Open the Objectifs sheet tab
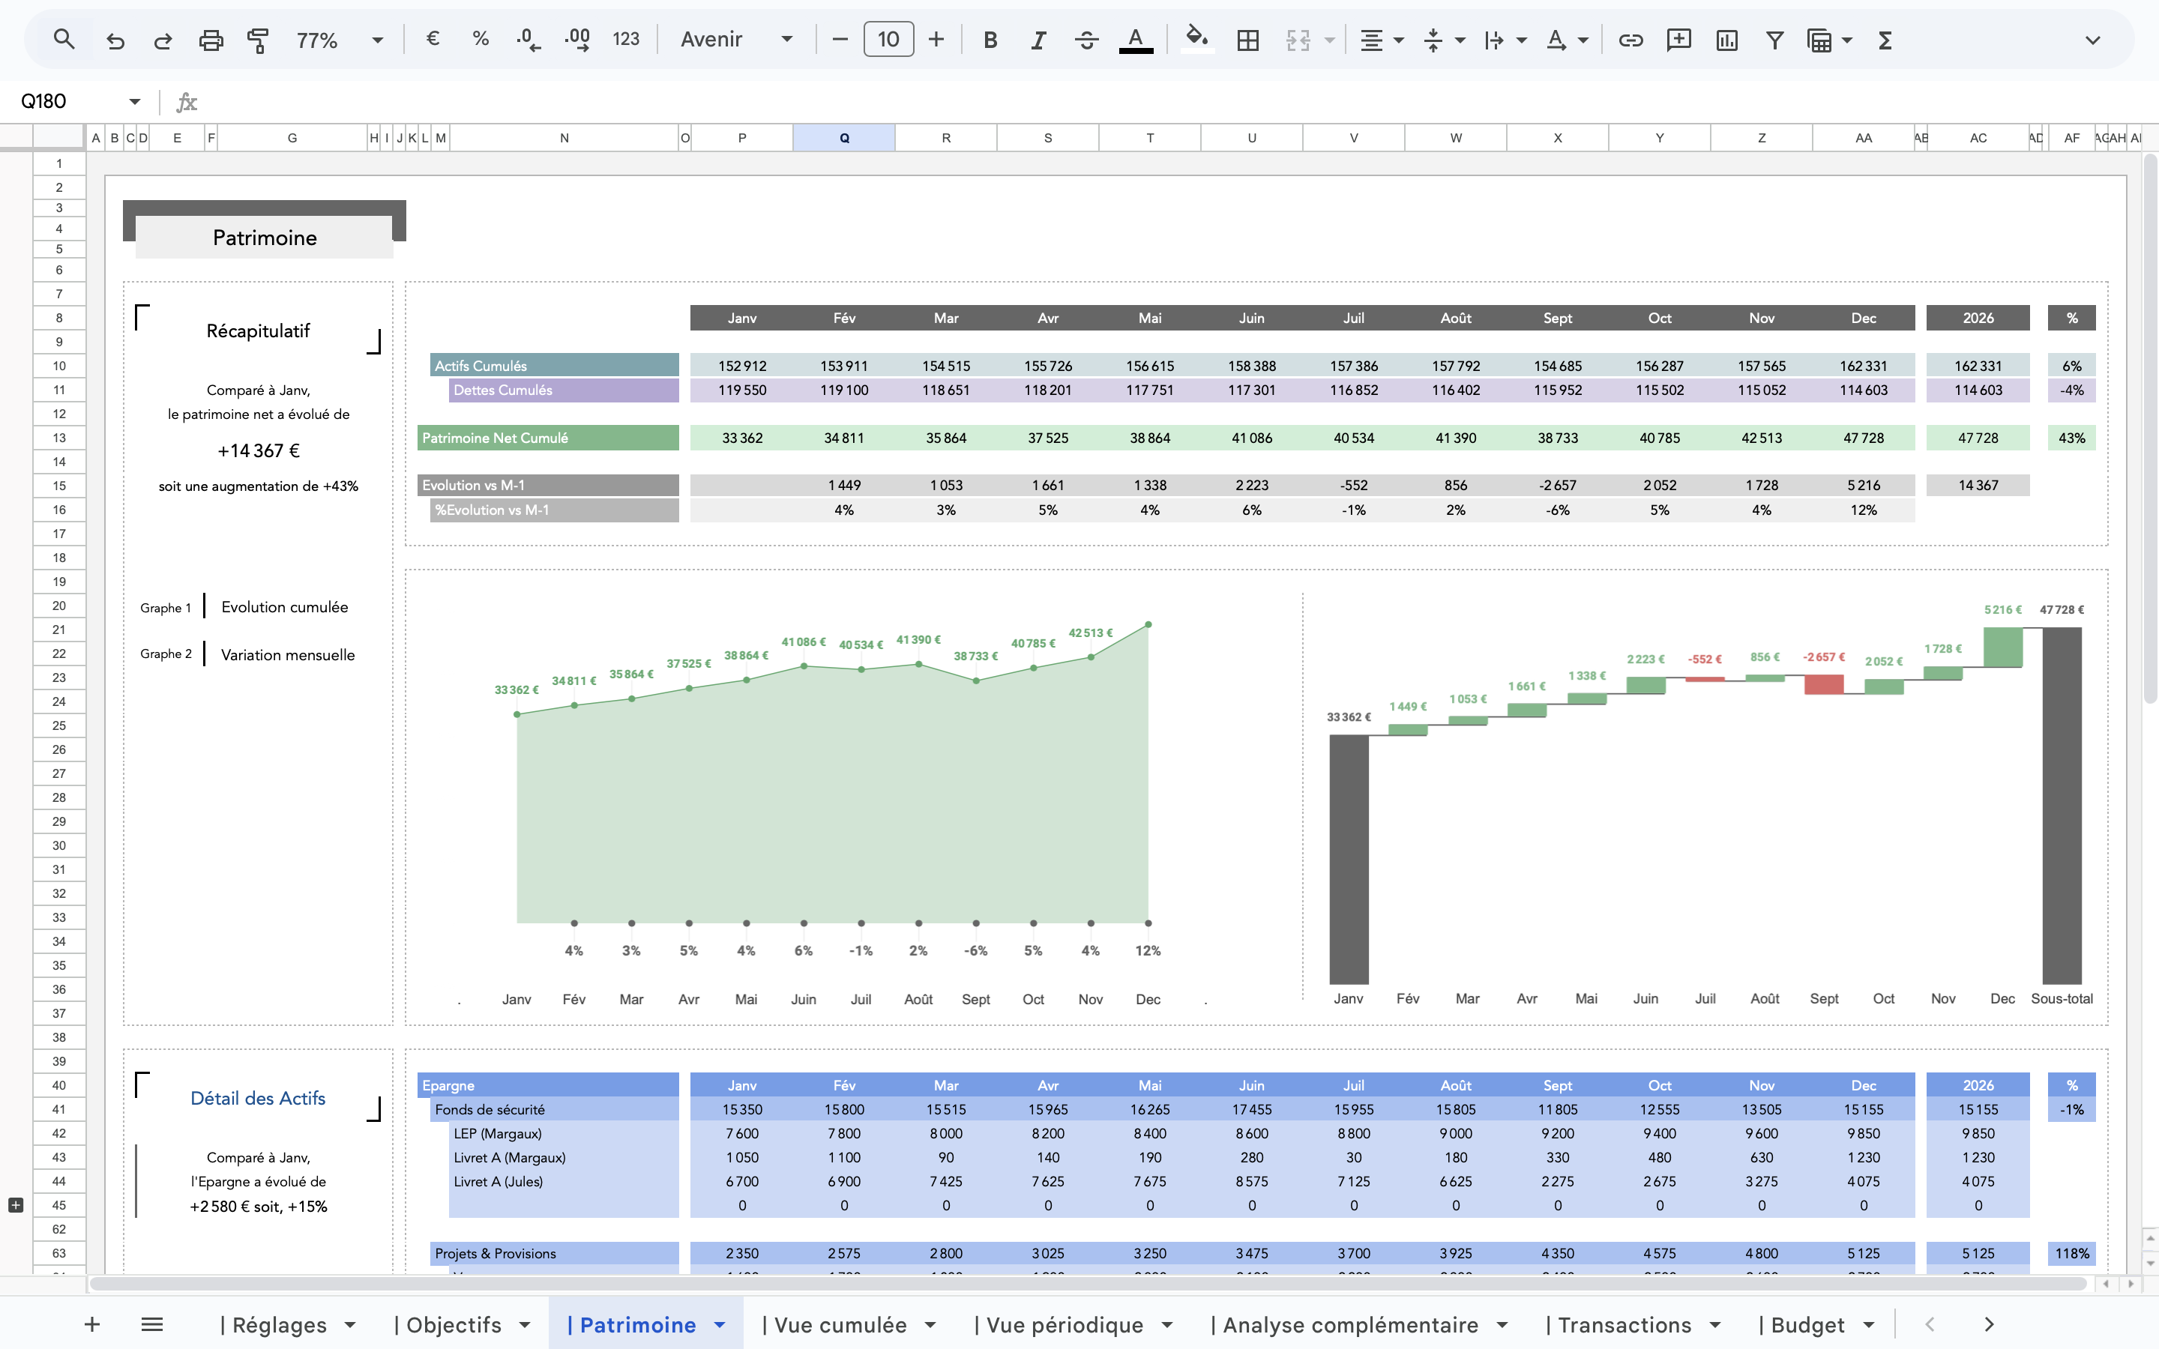Viewport: 2159px width, 1349px height. [x=454, y=1325]
